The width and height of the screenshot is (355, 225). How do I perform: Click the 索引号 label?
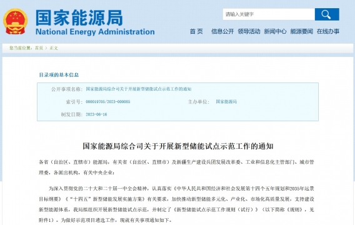tap(74, 102)
